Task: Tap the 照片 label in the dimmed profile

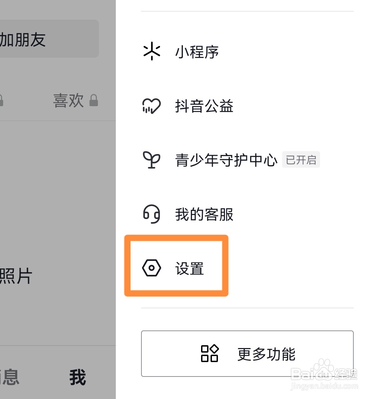Action: pos(16,276)
